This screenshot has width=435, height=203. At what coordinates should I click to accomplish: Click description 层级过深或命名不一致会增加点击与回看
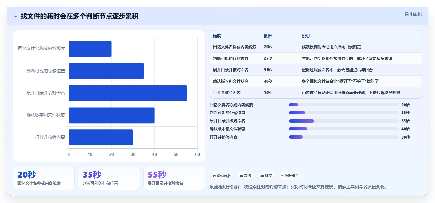coord(337,70)
